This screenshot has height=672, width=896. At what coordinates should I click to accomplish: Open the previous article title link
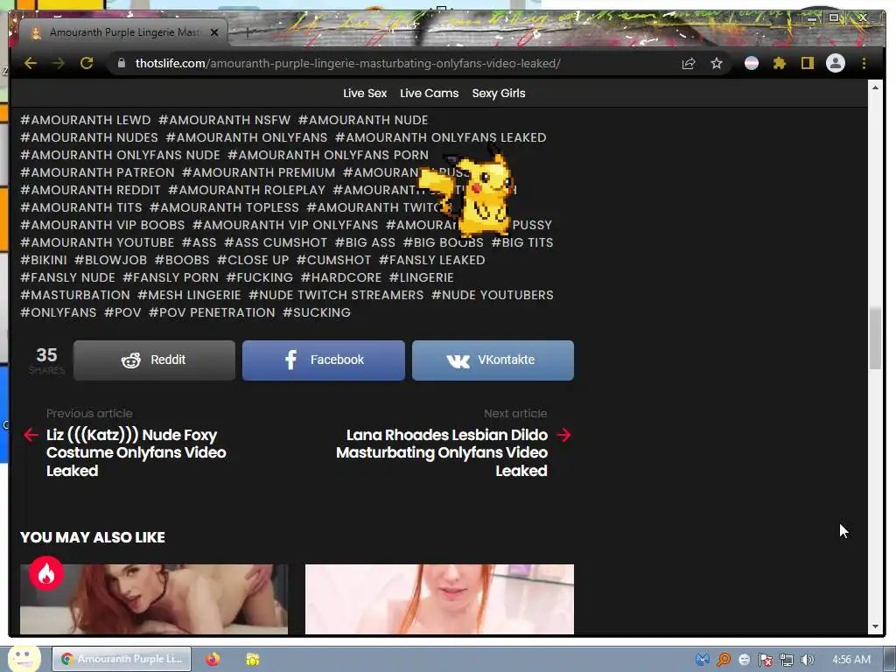click(136, 452)
